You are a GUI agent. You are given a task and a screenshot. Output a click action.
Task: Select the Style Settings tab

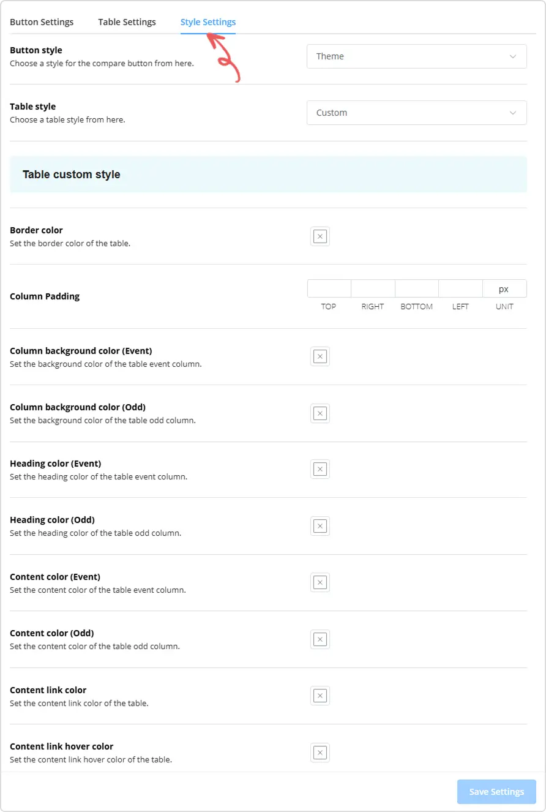click(x=208, y=22)
